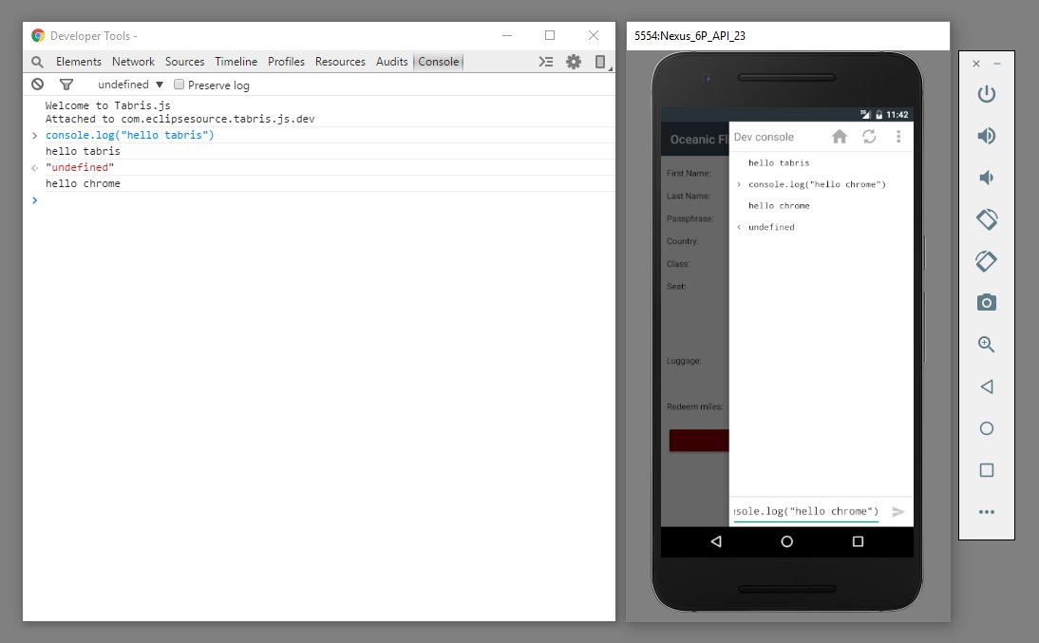Open the Dev console overflow menu
The height and width of the screenshot is (643, 1039).
click(898, 137)
